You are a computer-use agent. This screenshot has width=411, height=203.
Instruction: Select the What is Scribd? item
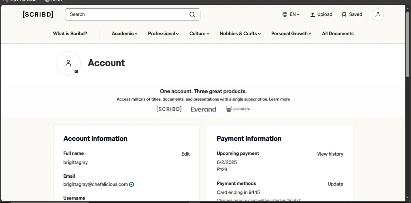70,34
